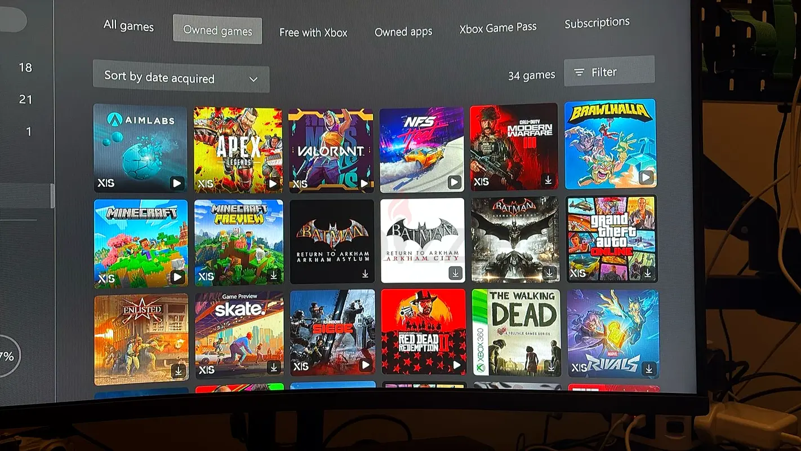This screenshot has width=801, height=451.
Task: Click the download icon on Batman Arkham Knight
Action: coord(549,273)
